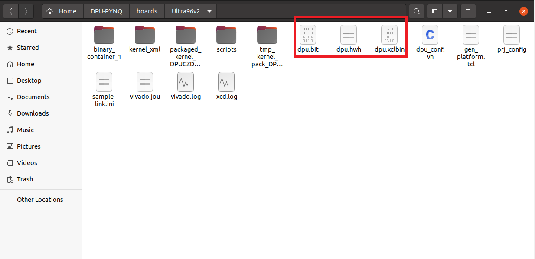Restore the file manager window size

(x=506, y=11)
